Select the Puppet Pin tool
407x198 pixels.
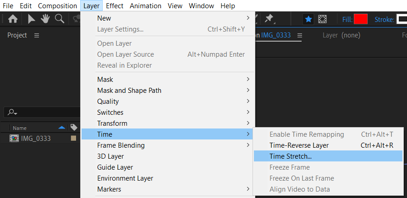(x=269, y=19)
